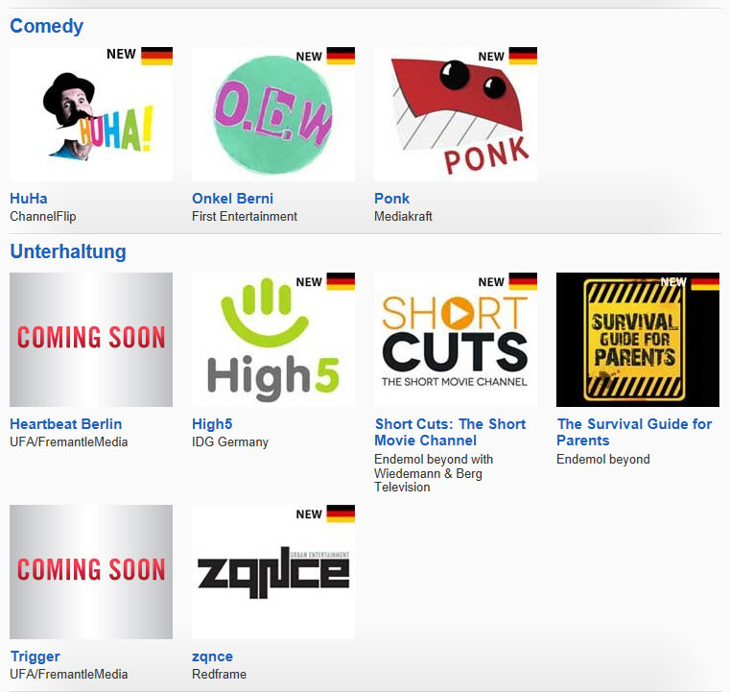Click the German flag on HuHa thumbnail
The height and width of the screenshot is (692, 730).
[157, 56]
